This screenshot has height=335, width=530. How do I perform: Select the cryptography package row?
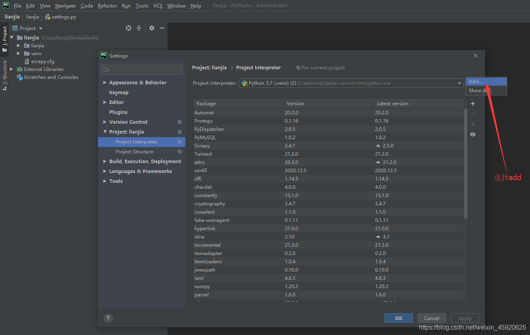328,204
